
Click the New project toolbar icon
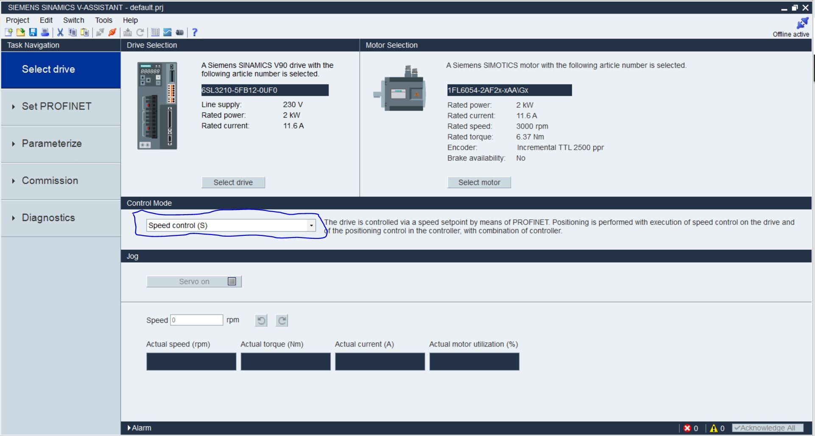point(8,32)
